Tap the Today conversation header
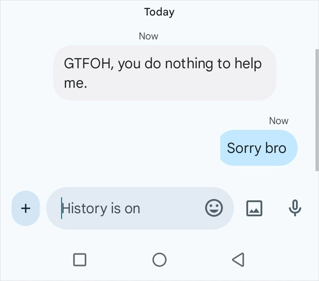 click(159, 12)
